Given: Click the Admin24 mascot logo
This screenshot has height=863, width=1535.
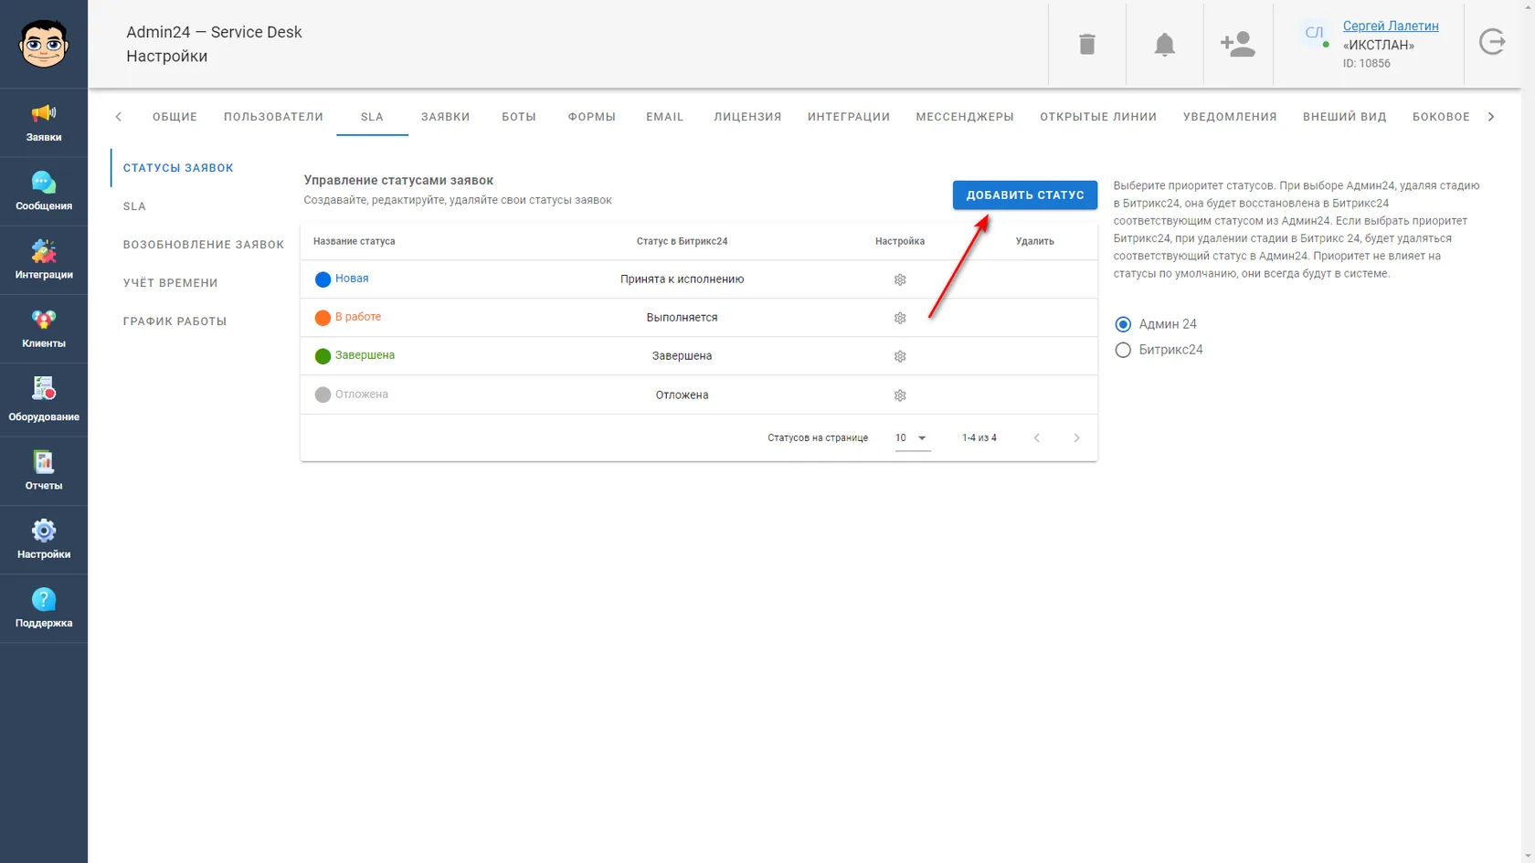Looking at the screenshot, I should 44,44.
